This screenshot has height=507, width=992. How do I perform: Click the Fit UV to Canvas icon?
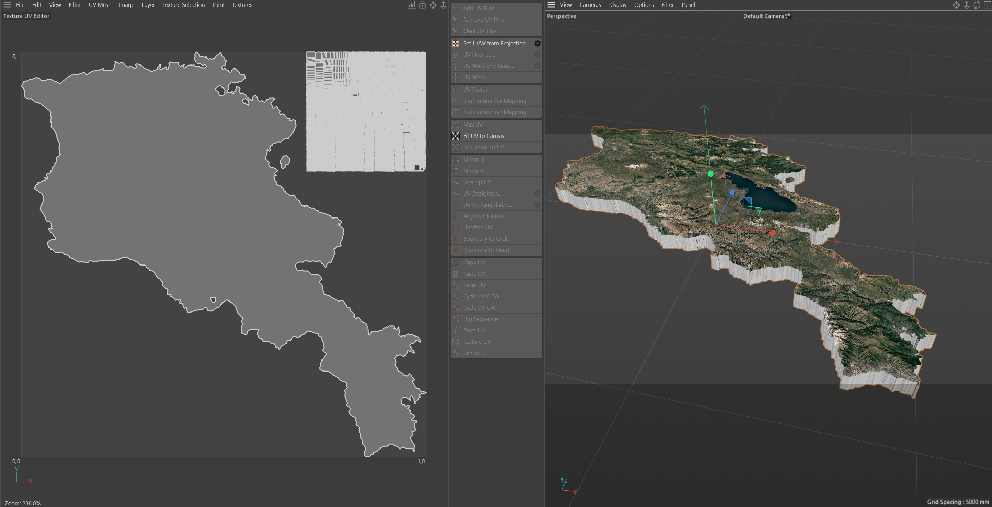click(456, 136)
